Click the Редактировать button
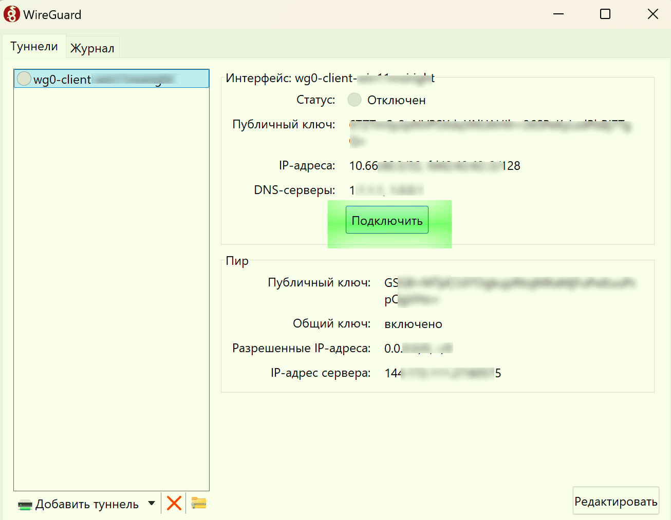This screenshot has width=671, height=520. click(x=616, y=501)
